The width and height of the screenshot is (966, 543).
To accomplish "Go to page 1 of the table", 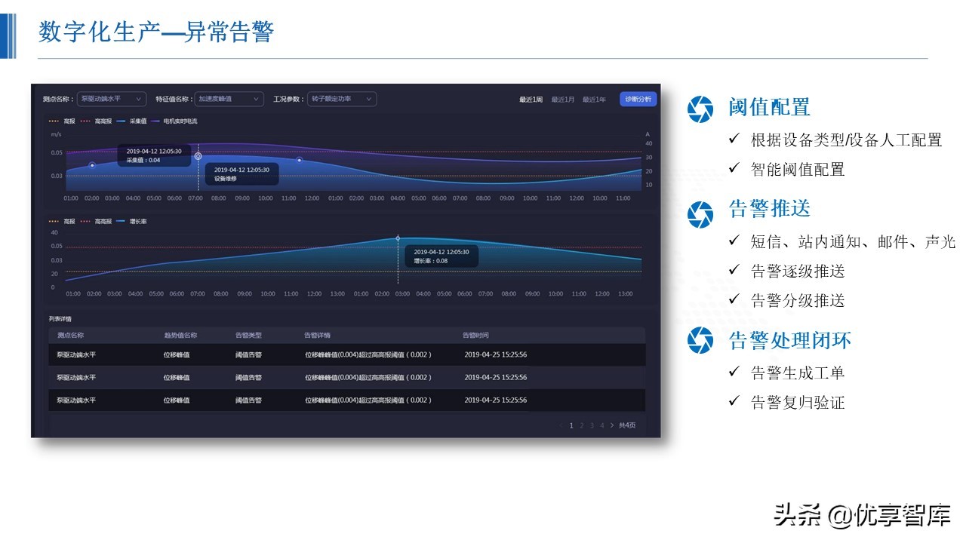I will pos(571,425).
